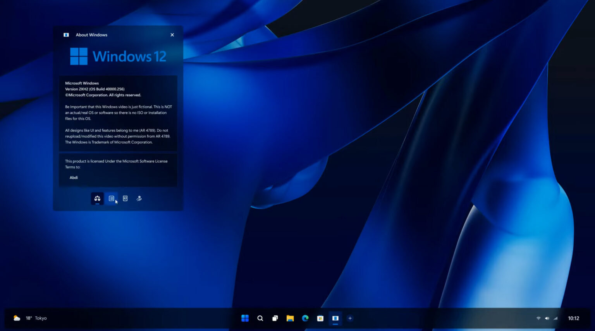This screenshot has width=595, height=331.
Task: Click the licensed user name Abdi
Action: pos(74,177)
